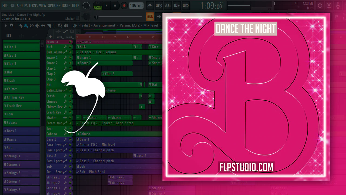Mute the Clap 1 track

[70, 69]
